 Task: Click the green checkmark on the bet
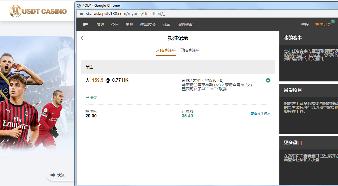(x=268, y=80)
